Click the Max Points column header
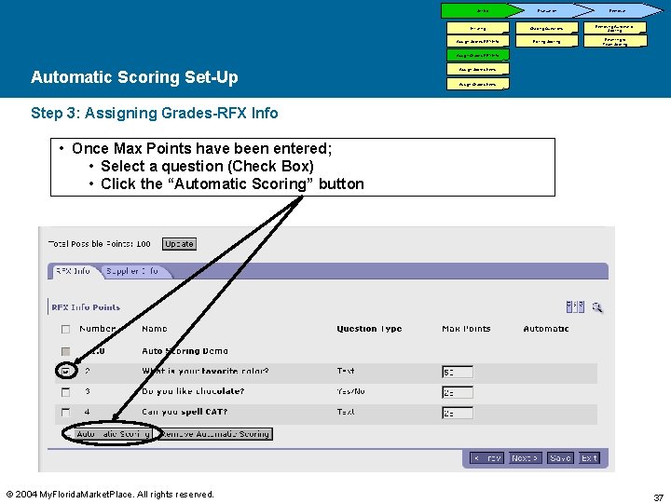Screen dimensions: 671x503 466,329
